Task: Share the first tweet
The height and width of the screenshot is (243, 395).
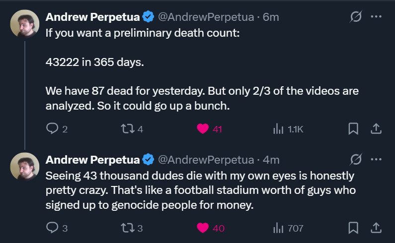Action: point(376,129)
